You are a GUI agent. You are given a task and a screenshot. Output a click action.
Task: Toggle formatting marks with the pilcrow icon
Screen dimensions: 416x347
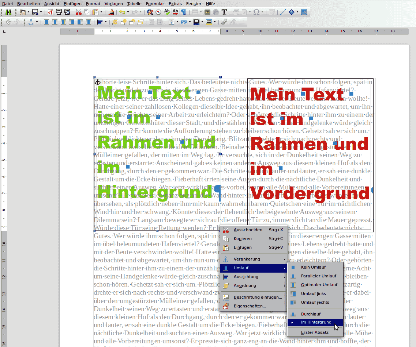184,12
